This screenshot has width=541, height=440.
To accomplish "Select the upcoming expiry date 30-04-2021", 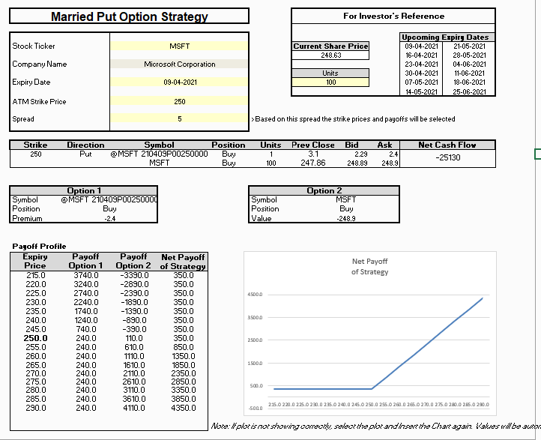I will click(421, 73).
